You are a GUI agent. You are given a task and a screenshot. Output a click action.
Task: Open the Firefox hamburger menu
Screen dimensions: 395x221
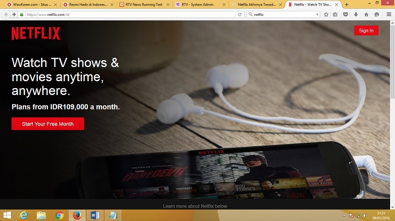click(389, 15)
